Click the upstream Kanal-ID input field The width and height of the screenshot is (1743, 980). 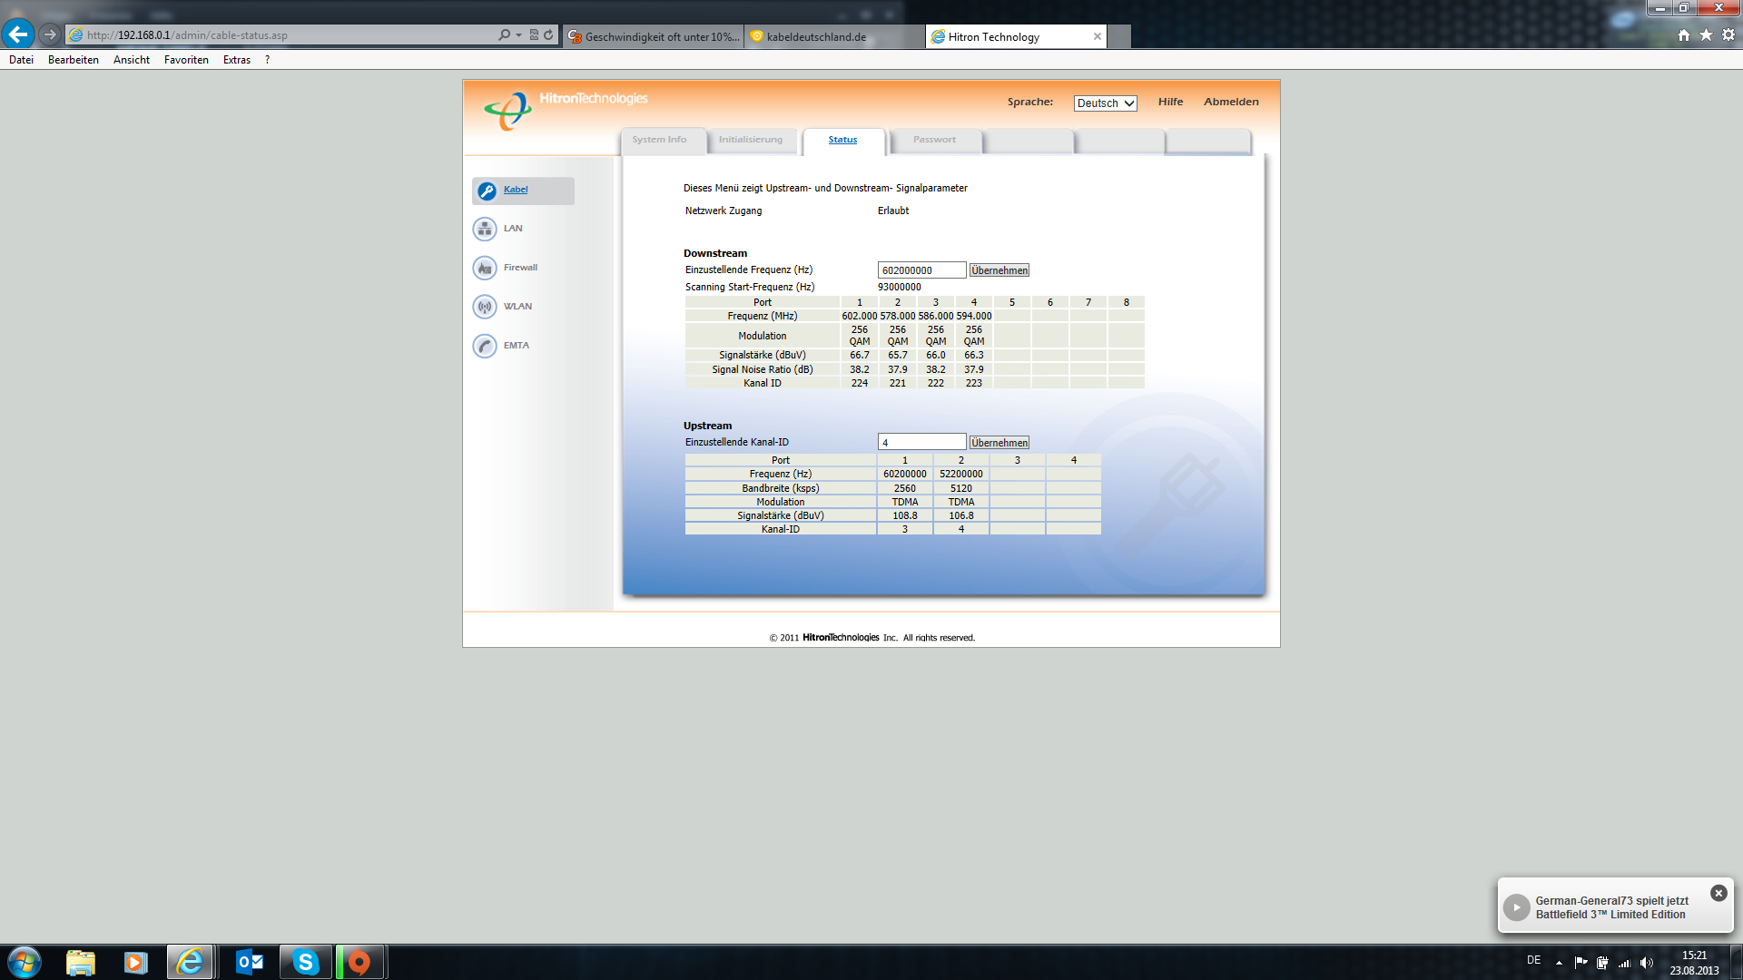coord(921,442)
